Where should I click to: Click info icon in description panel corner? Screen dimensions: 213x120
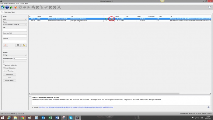[208, 107]
